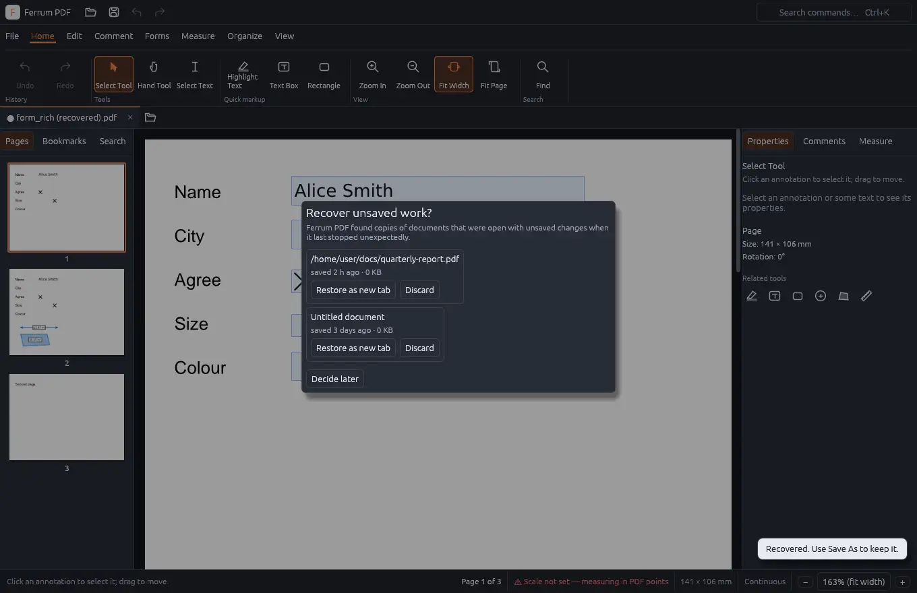Click the Scale not set warning
Viewport: 917px width, 593px height.
pos(591,582)
